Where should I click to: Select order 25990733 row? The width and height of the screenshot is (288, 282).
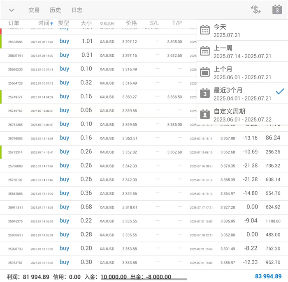144,249
